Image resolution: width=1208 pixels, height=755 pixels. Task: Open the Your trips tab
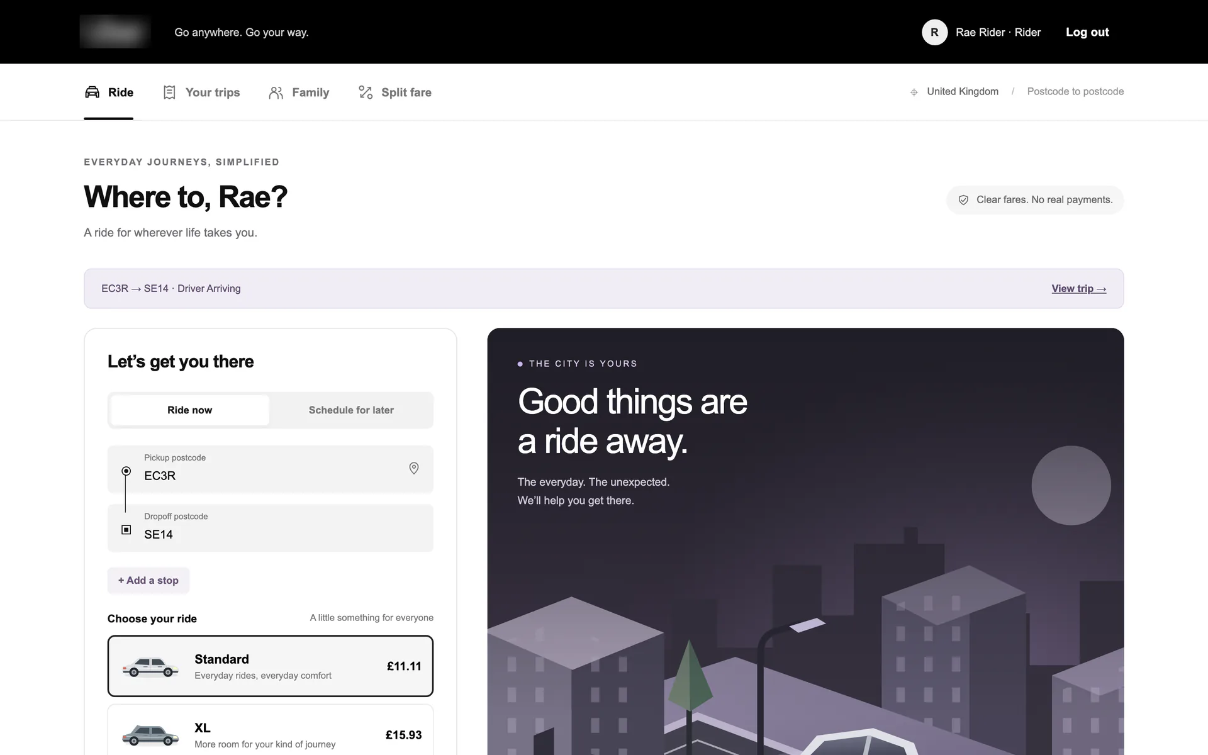[x=201, y=92]
